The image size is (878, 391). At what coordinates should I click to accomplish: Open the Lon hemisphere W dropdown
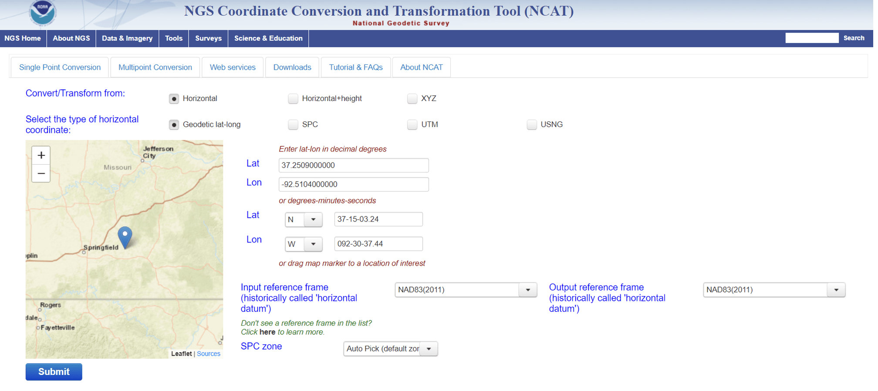(304, 244)
